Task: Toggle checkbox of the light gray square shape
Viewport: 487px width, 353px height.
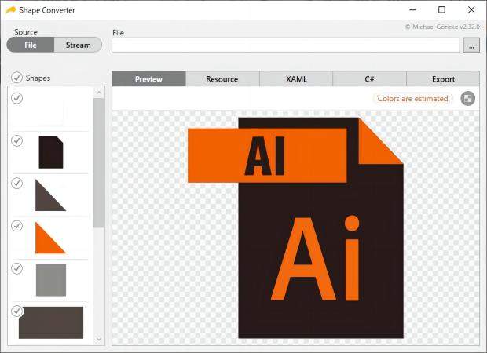Action: click(x=16, y=268)
